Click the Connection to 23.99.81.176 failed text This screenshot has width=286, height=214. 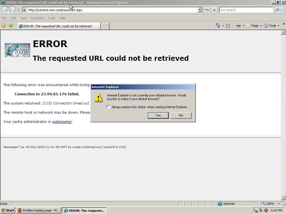point(47,94)
